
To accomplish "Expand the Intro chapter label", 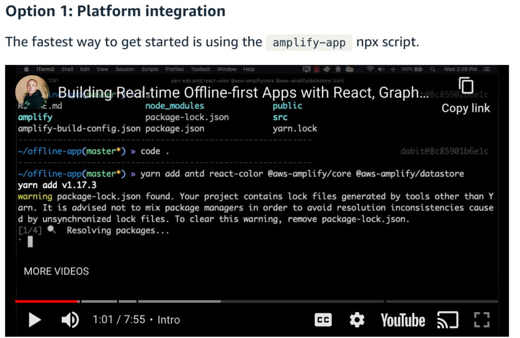I will [x=169, y=320].
